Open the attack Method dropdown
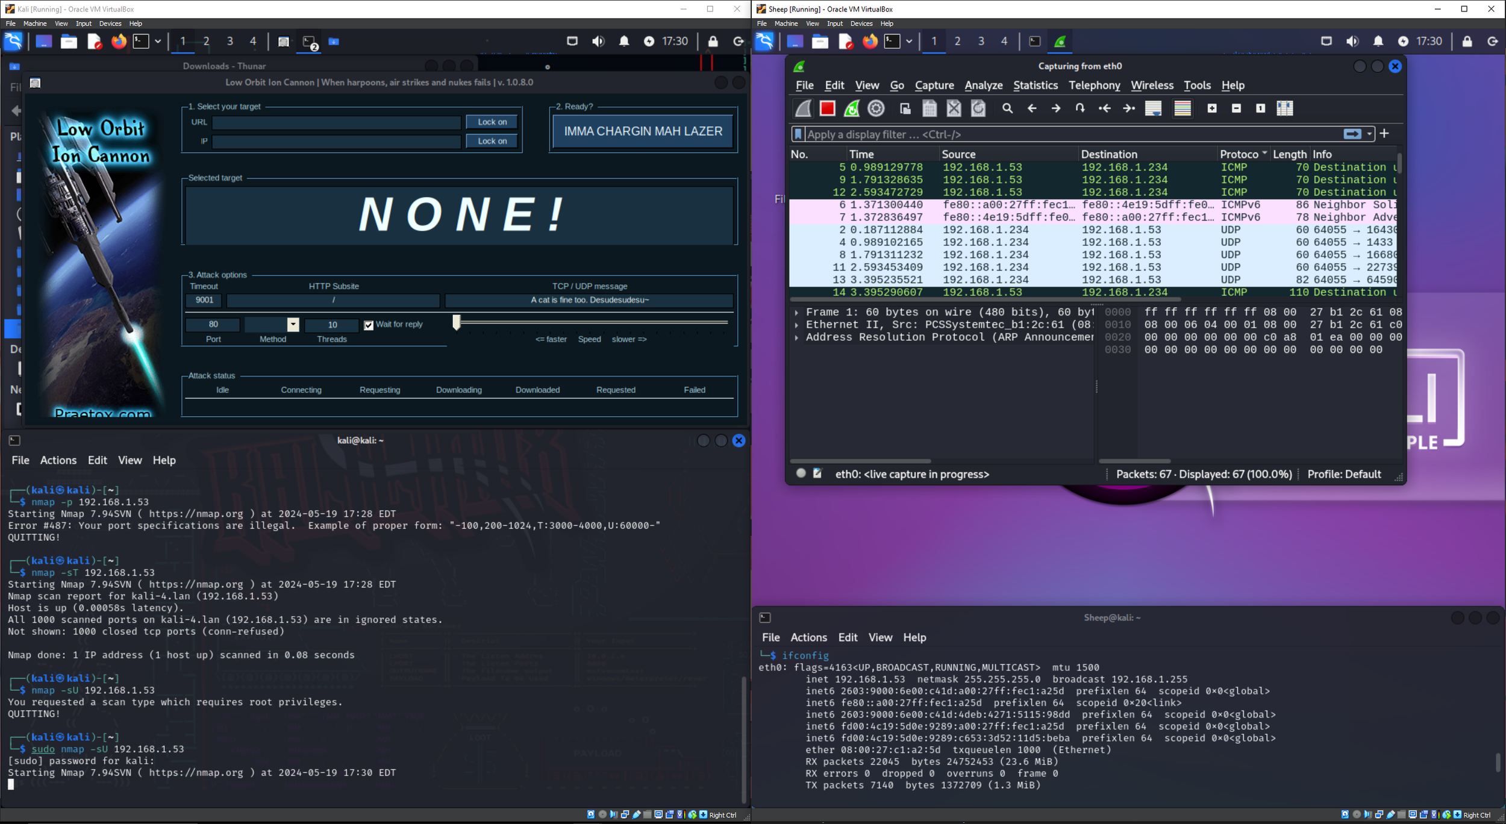 tap(293, 325)
